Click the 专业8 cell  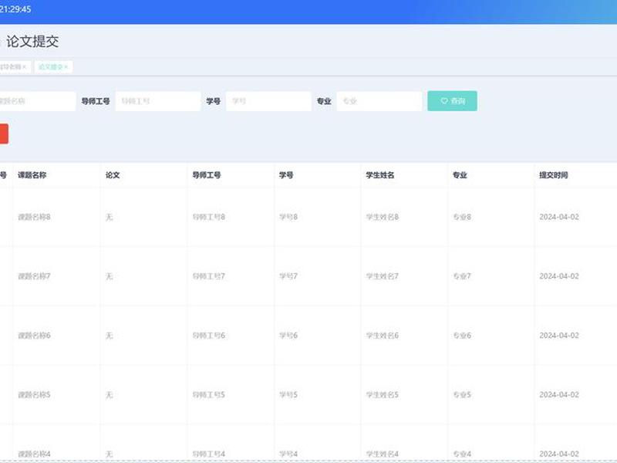(x=462, y=217)
